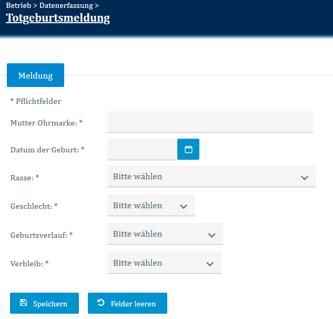Click the circular arrow icon on Felder leeren
This screenshot has width=333, height=319.
click(x=101, y=303)
